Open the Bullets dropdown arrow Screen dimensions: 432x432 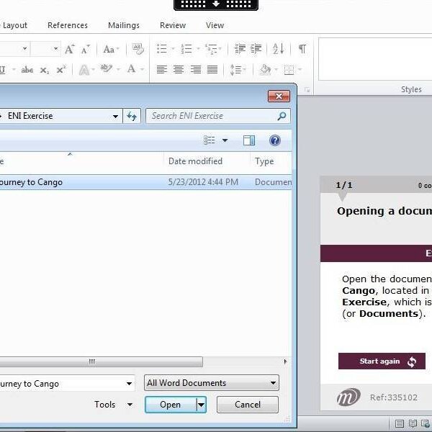[x=173, y=49]
